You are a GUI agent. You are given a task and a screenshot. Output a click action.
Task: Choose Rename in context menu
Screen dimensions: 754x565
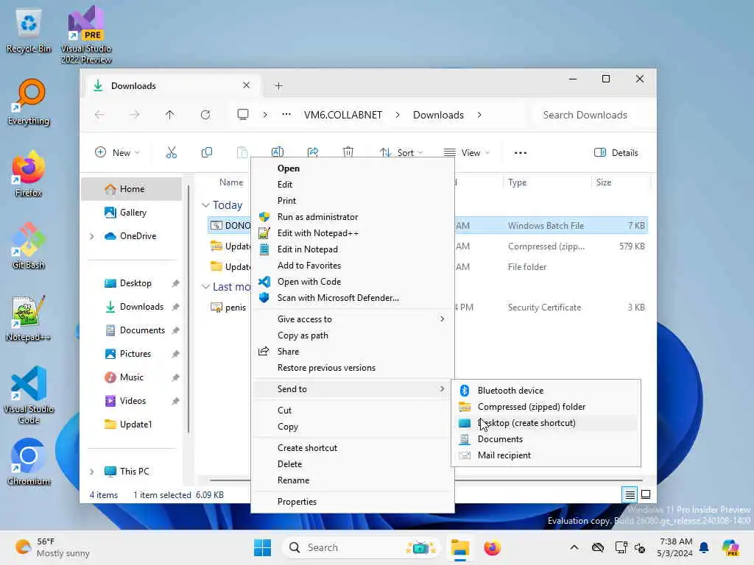click(353, 480)
